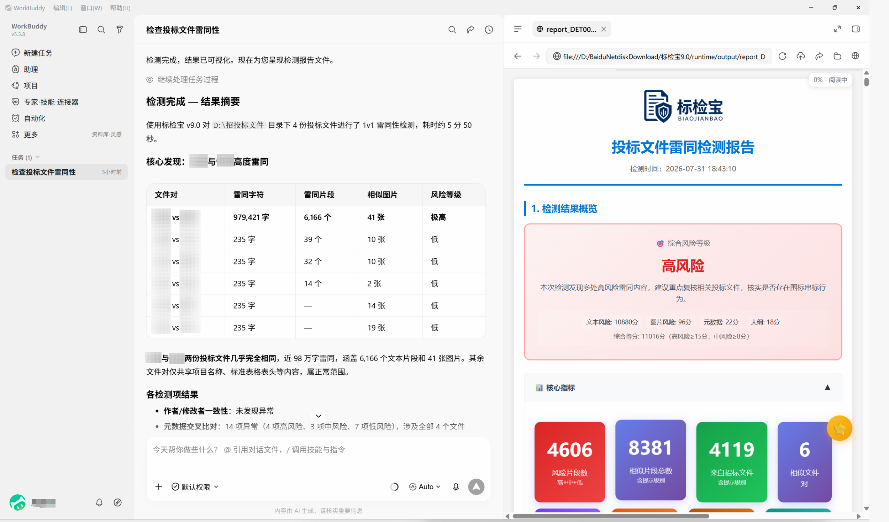Click the cloud upload icon
This screenshot has width=889, height=522.
click(x=801, y=56)
